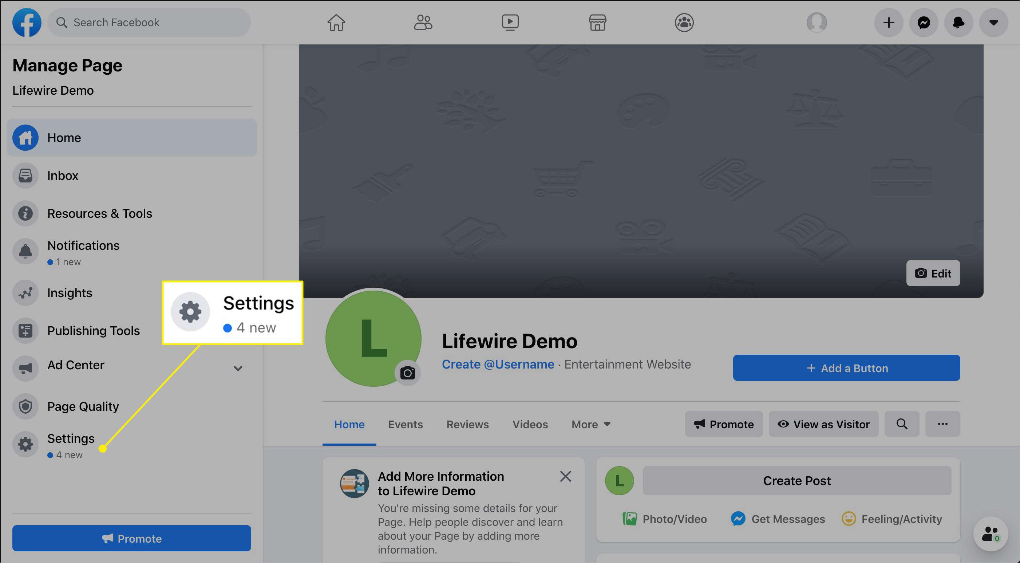Open the notifications bell in top bar
This screenshot has height=563, width=1020.
[958, 23]
